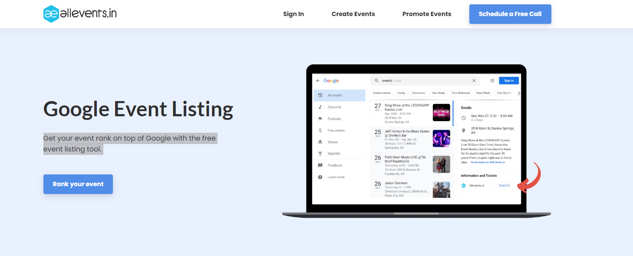Click Read more on AllEvents.in link
Screen dimensions: 633x256
point(488,162)
